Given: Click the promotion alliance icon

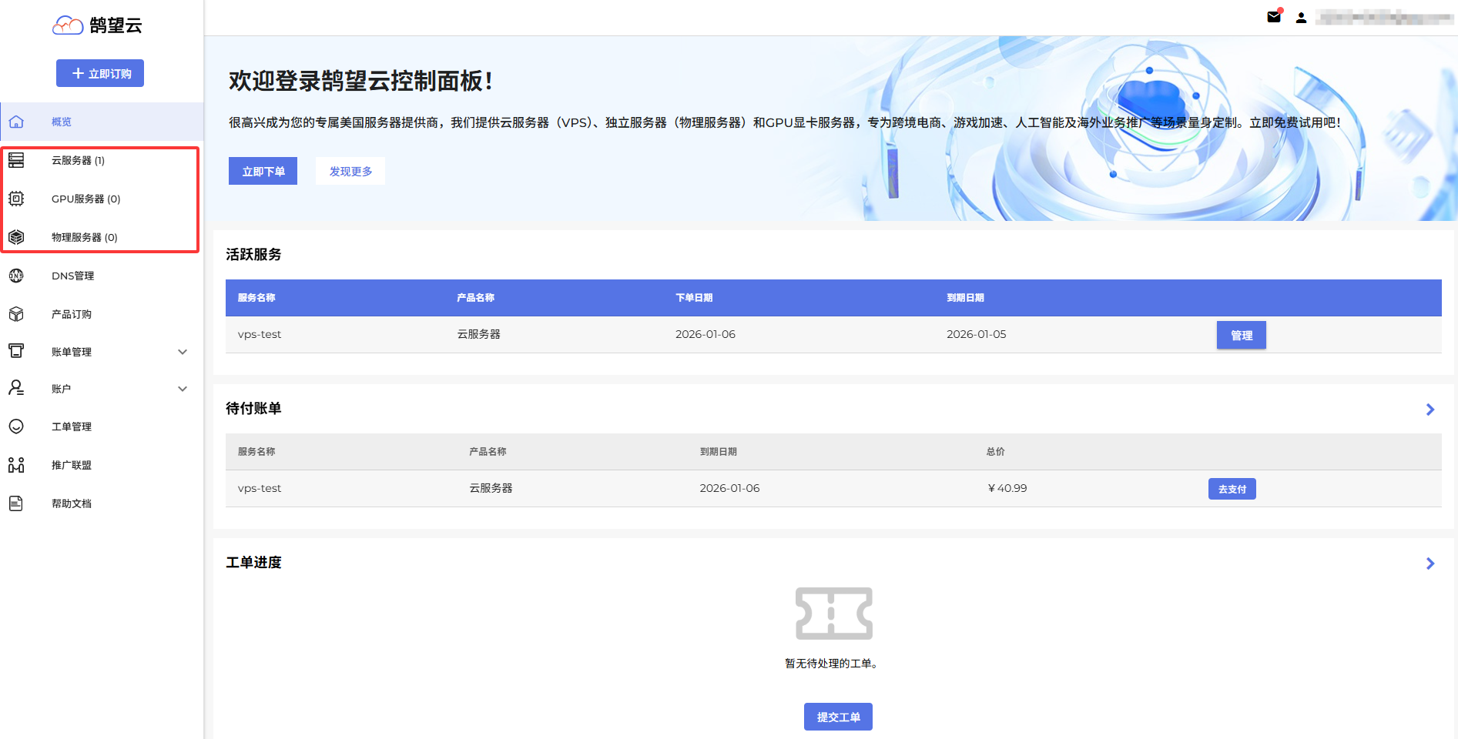Looking at the screenshot, I should [x=16, y=465].
